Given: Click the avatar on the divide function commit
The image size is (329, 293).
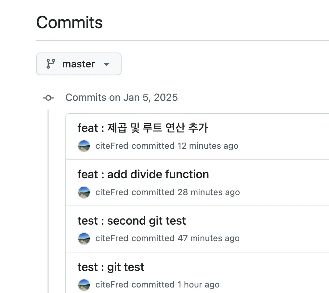Looking at the screenshot, I should (x=84, y=192).
